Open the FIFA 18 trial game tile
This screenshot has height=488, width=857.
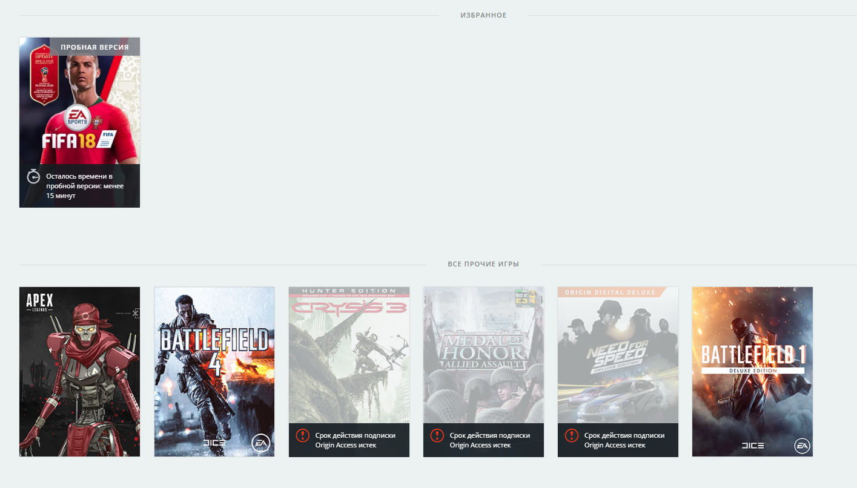coord(79,122)
